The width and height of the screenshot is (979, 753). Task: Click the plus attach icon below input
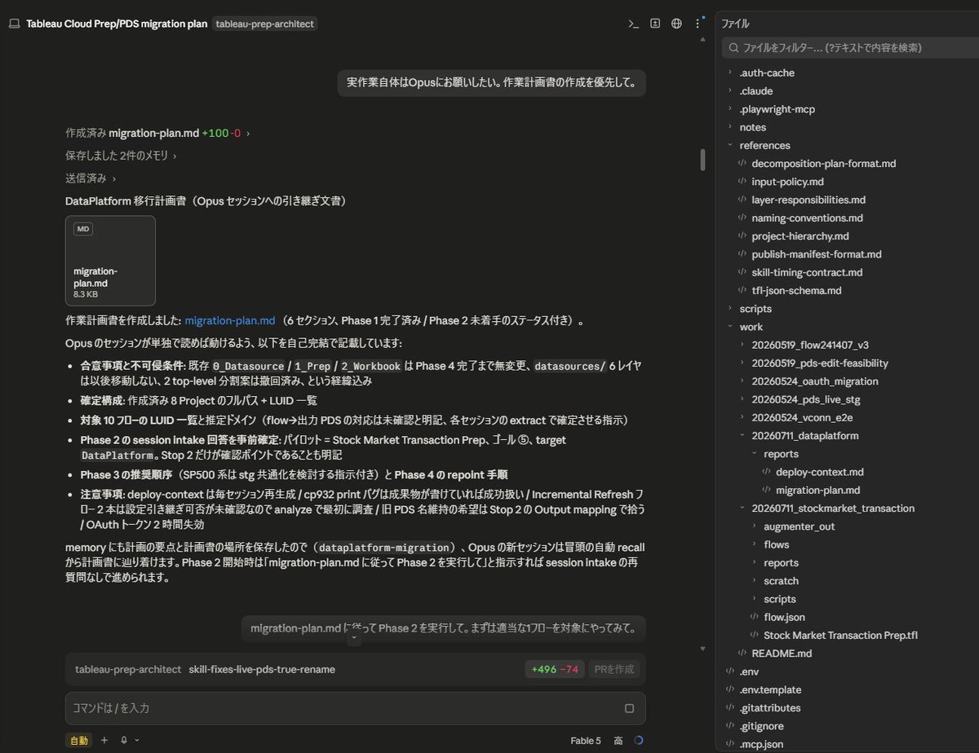click(x=104, y=740)
